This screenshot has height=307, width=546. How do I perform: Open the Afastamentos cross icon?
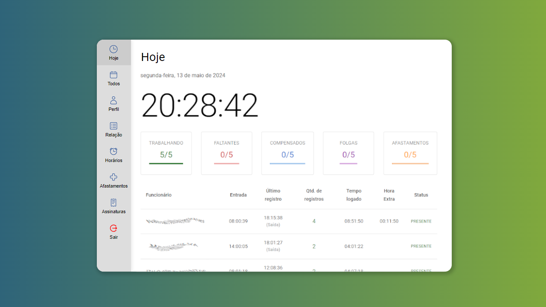(113, 177)
